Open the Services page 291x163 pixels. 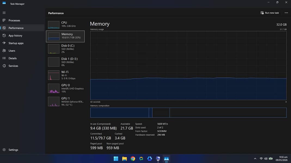(x=13, y=66)
